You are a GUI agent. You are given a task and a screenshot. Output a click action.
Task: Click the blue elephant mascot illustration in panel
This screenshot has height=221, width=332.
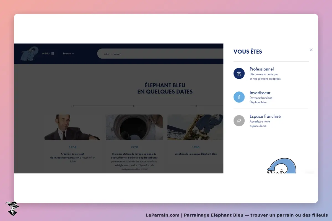(281, 166)
